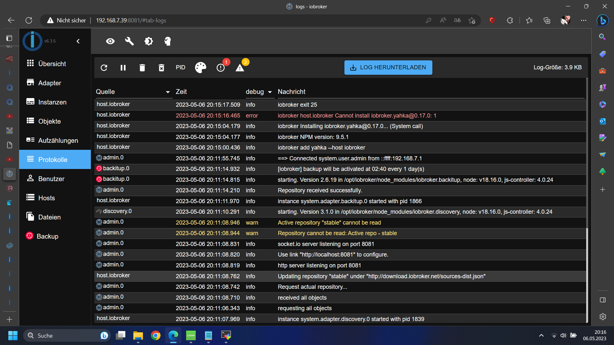Viewport: 614px width, 345px height.
Task: Add a new vertical tab
Action: pos(9,319)
